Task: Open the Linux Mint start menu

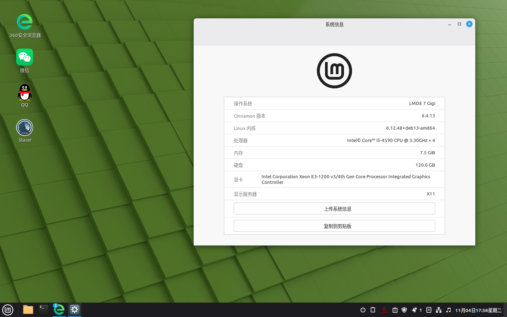Action: 8,310
